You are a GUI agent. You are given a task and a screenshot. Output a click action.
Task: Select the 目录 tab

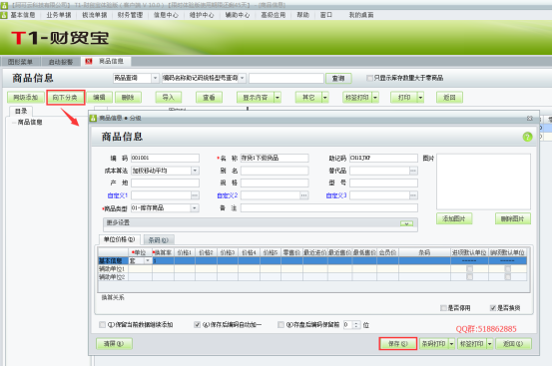pyautogui.click(x=21, y=111)
